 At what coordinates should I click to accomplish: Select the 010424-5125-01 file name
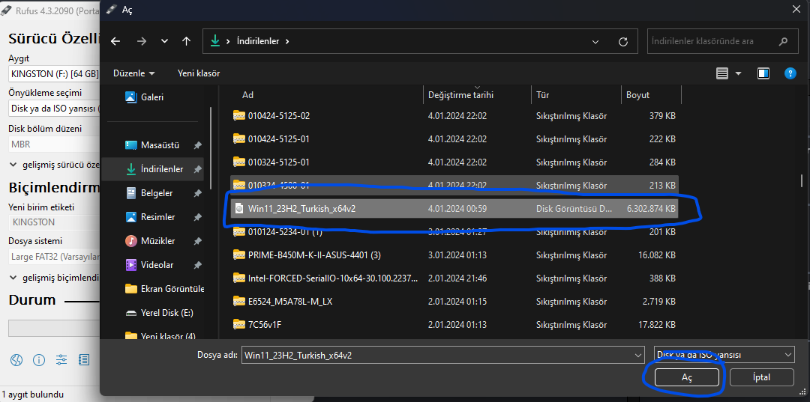279,138
